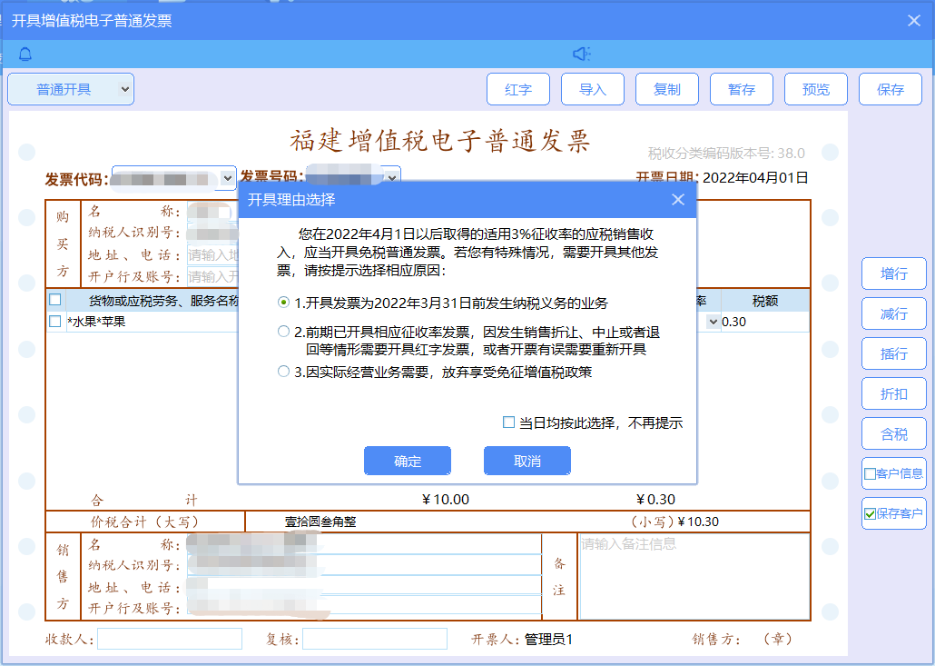Uncheck the 保存客户 checkbox
The image size is (935, 666).
tap(870, 513)
